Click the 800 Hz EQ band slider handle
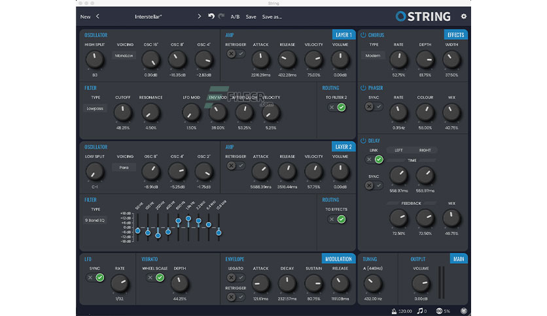 178,221
